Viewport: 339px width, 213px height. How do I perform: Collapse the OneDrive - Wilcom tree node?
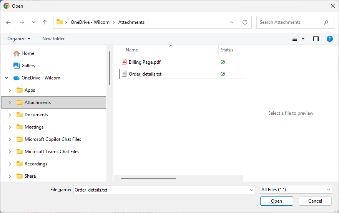(7, 78)
